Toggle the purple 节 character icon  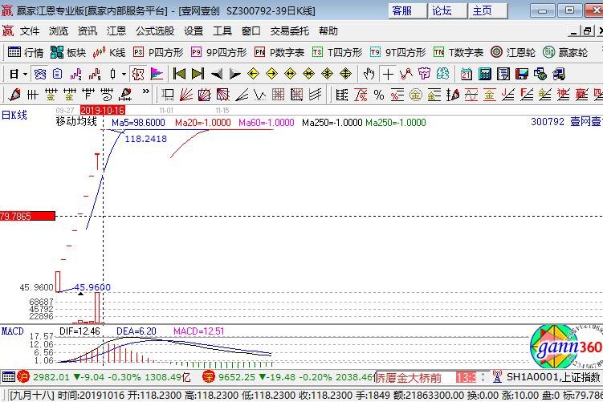point(424,74)
